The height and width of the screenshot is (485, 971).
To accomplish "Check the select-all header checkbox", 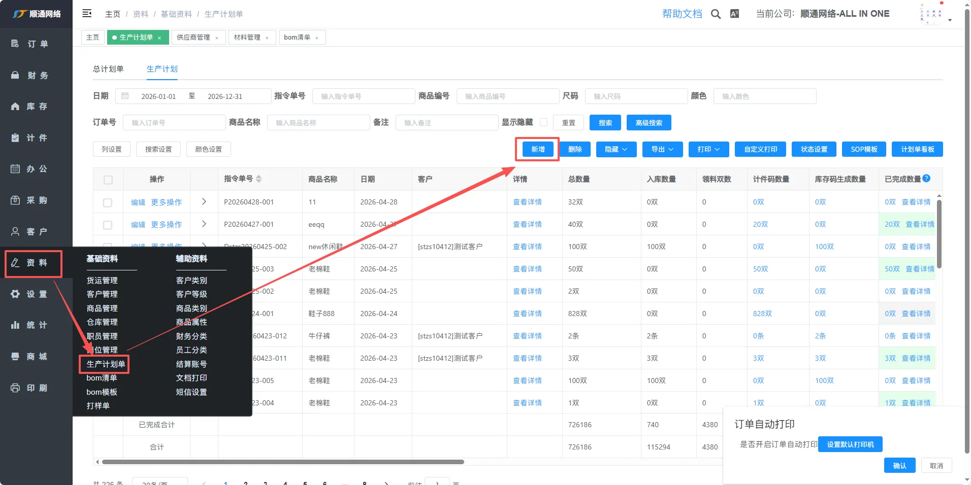I will tap(108, 180).
